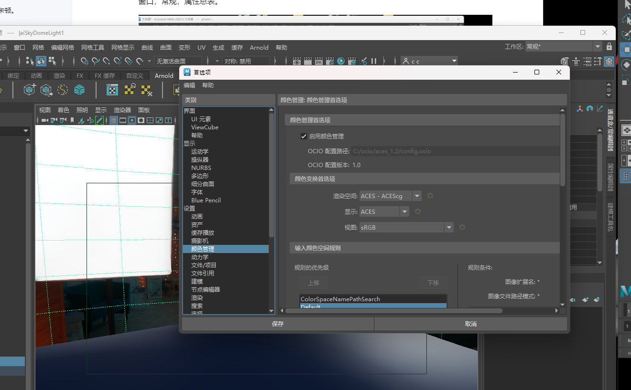This screenshot has width=631, height=390.
Task: Switch to FX 缓存 shelf tab
Action: click(105, 75)
